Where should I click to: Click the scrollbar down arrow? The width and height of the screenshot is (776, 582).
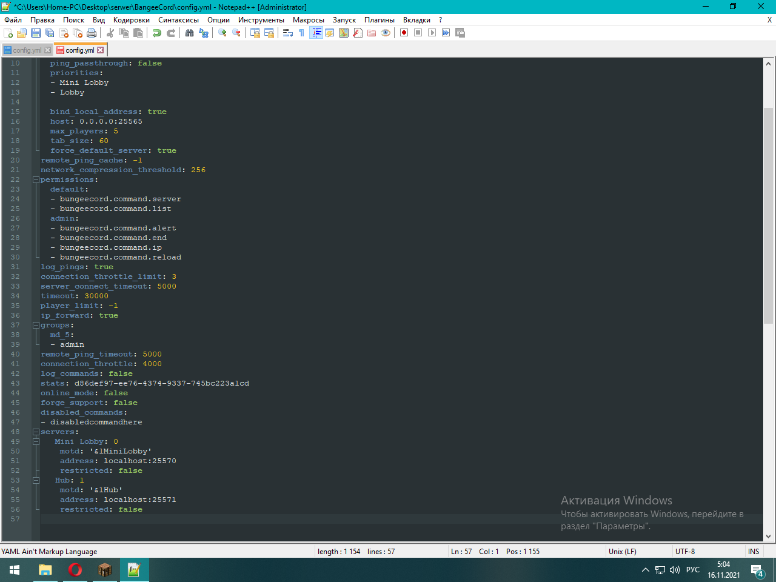(768, 537)
